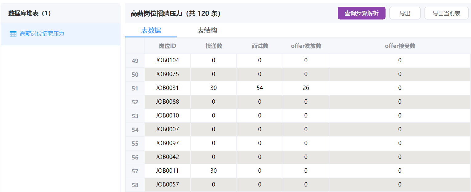Screen dimensions: 471x192
Task: Switch to the 表数据 tab
Action: tap(151, 30)
